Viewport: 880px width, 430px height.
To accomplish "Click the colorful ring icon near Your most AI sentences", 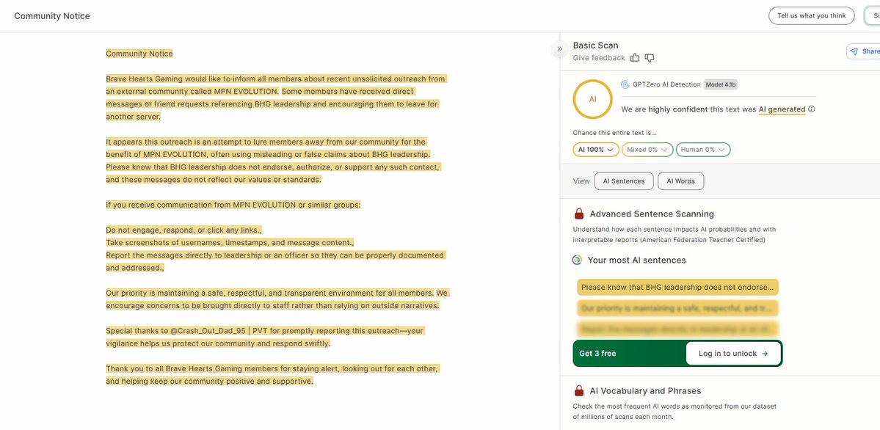I will click(x=577, y=260).
